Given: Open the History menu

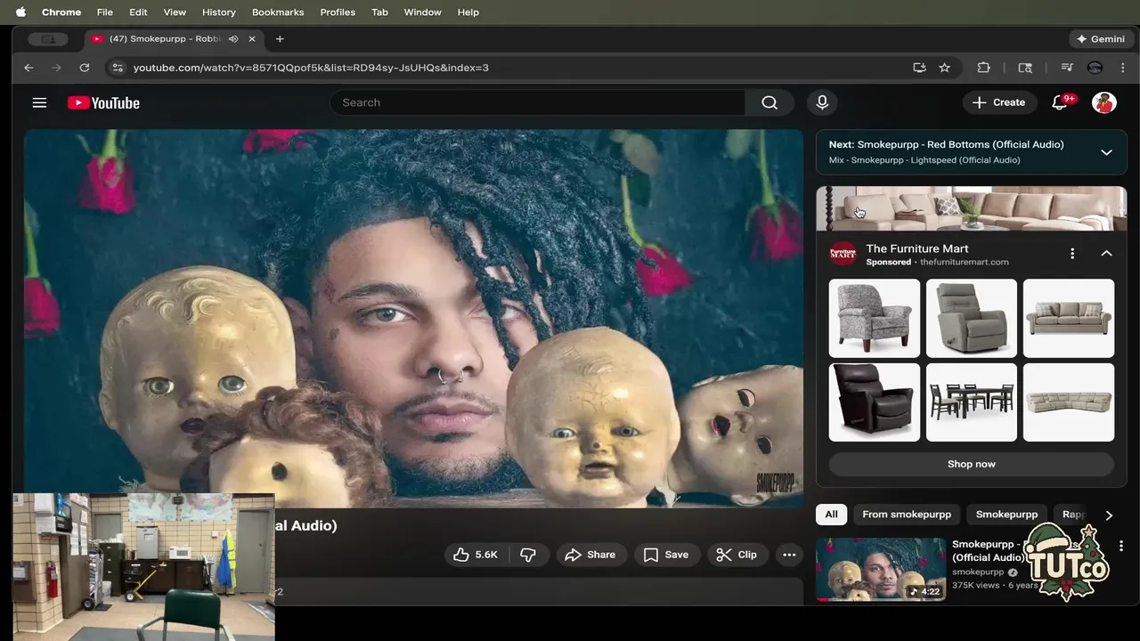Looking at the screenshot, I should pos(218,12).
